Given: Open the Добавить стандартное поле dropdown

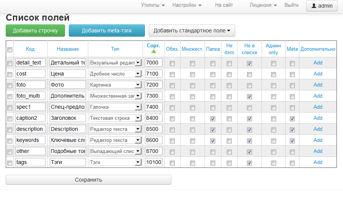Looking at the screenshot, I should [192, 31].
